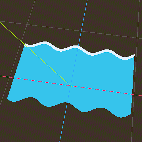Viewport: 142px width, 142px height.
Task: Select the mesh's lower-right corner vertex
Action: click(131, 114)
